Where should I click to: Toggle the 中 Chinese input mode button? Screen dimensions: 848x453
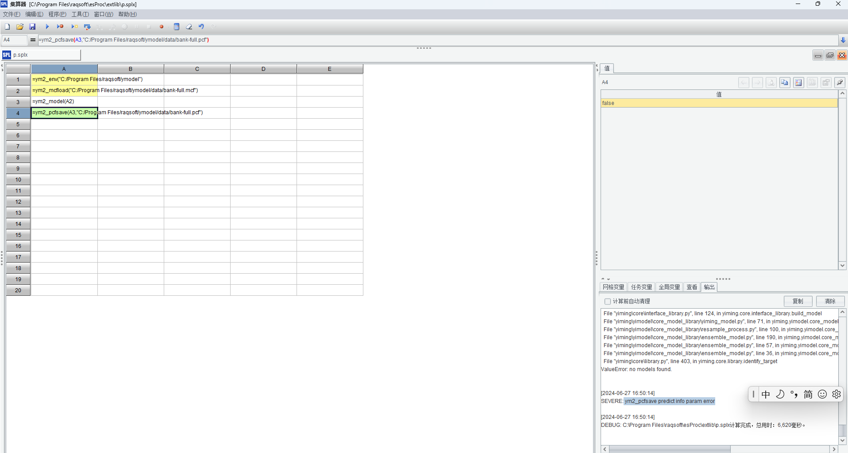point(766,394)
